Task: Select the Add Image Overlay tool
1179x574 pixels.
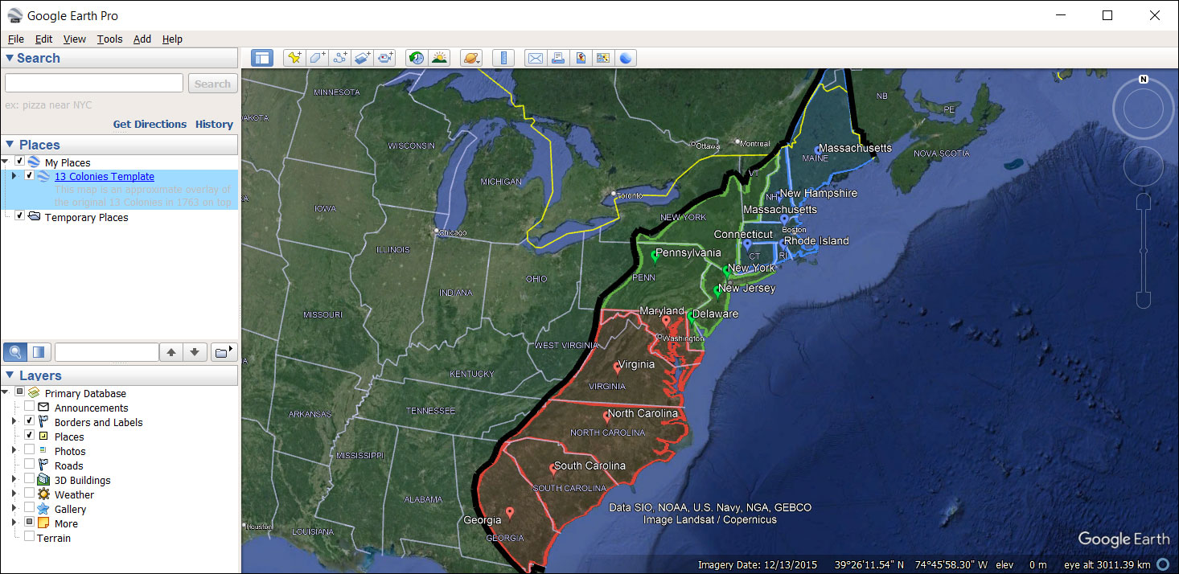Action: coord(363,58)
